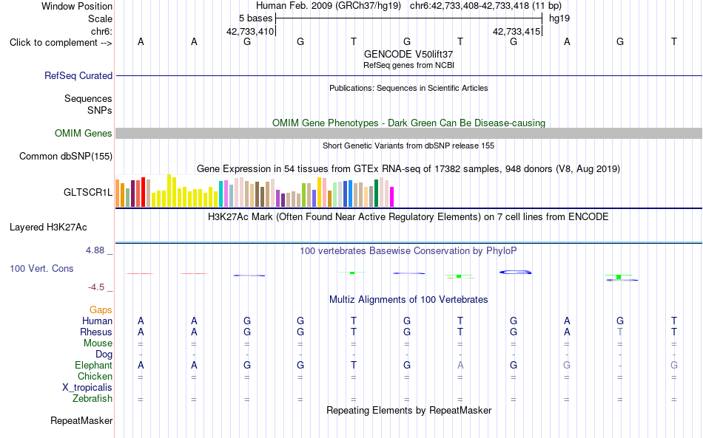Click the Dog species label
This screenshot has width=703, height=438.
pyautogui.click(x=104, y=355)
